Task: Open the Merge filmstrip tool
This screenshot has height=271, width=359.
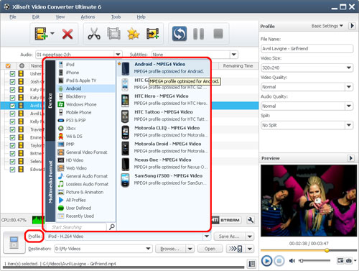Action: tap(113, 34)
